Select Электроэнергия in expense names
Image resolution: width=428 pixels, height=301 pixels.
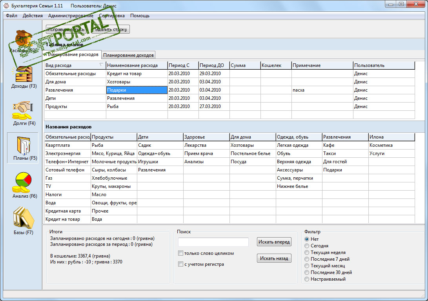pos(67,153)
